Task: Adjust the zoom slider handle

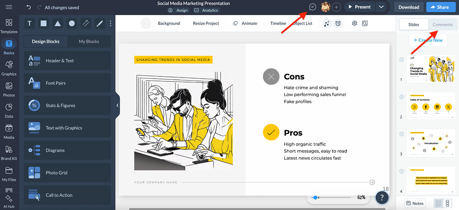Action: (x=315, y=197)
